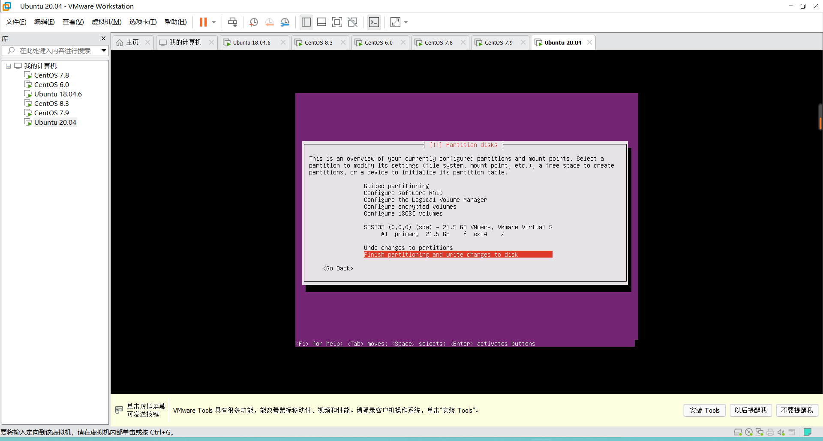823x441 pixels.
Task: Take a snapshot of this virtual machine
Action: (x=254, y=22)
